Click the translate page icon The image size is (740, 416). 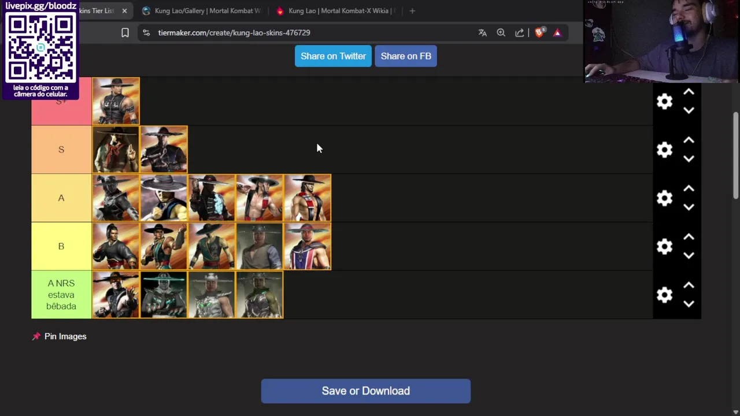483,33
